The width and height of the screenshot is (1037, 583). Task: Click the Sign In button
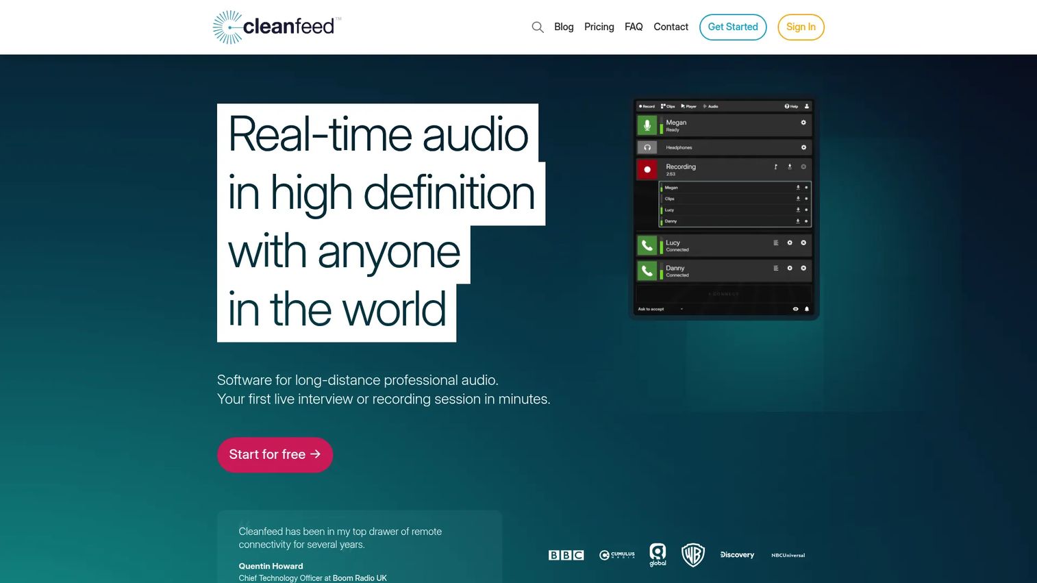click(801, 27)
